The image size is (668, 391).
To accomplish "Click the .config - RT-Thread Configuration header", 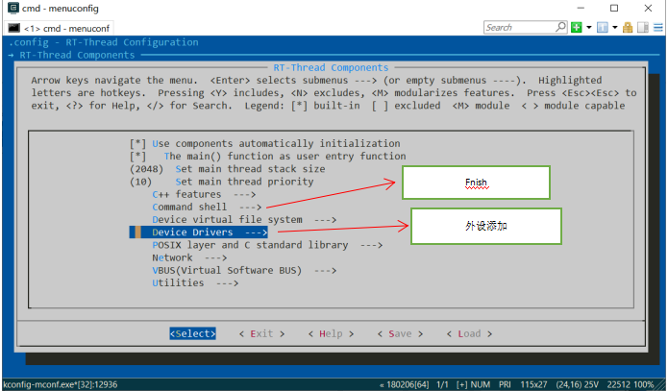I will [x=104, y=42].
